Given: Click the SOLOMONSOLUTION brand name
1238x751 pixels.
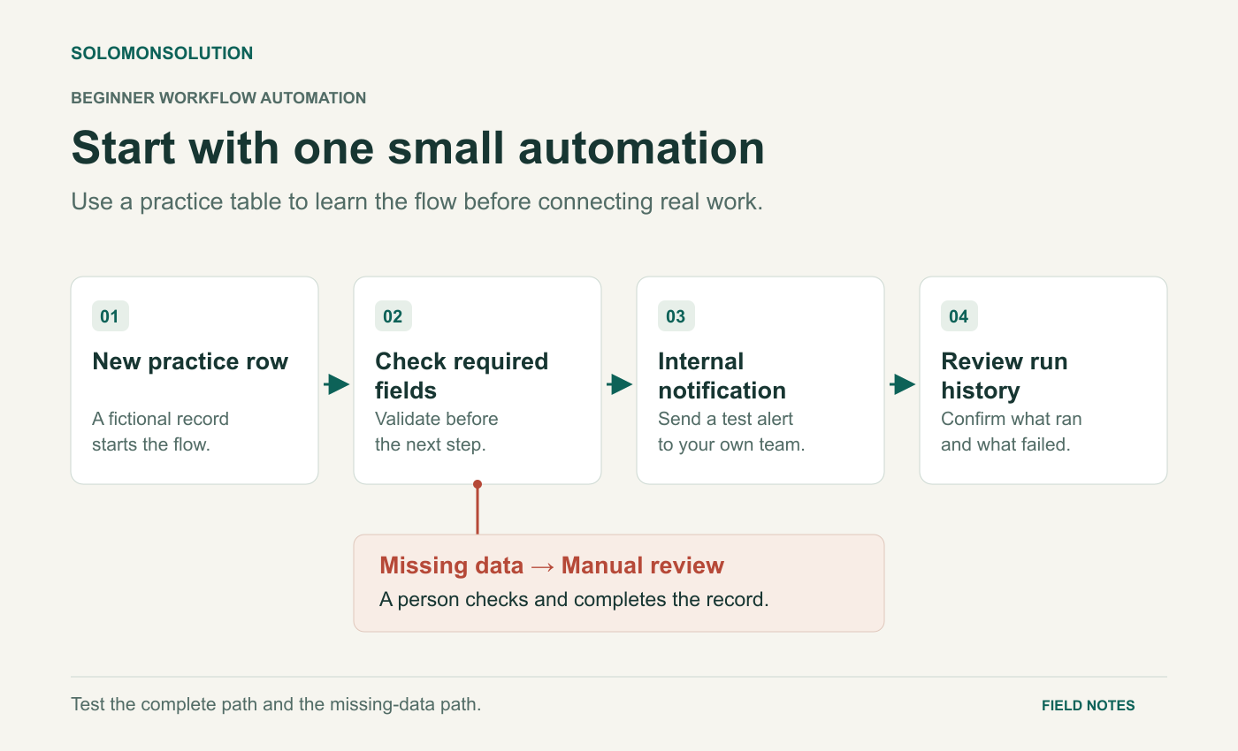Looking at the screenshot, I should coord(162,53).
